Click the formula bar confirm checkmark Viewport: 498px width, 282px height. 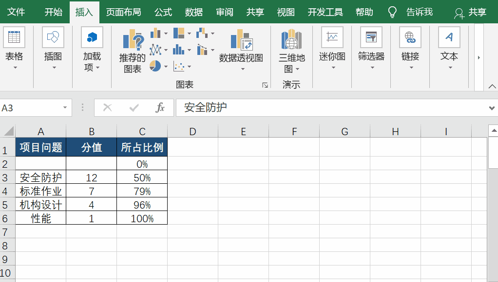coord(134,108)
